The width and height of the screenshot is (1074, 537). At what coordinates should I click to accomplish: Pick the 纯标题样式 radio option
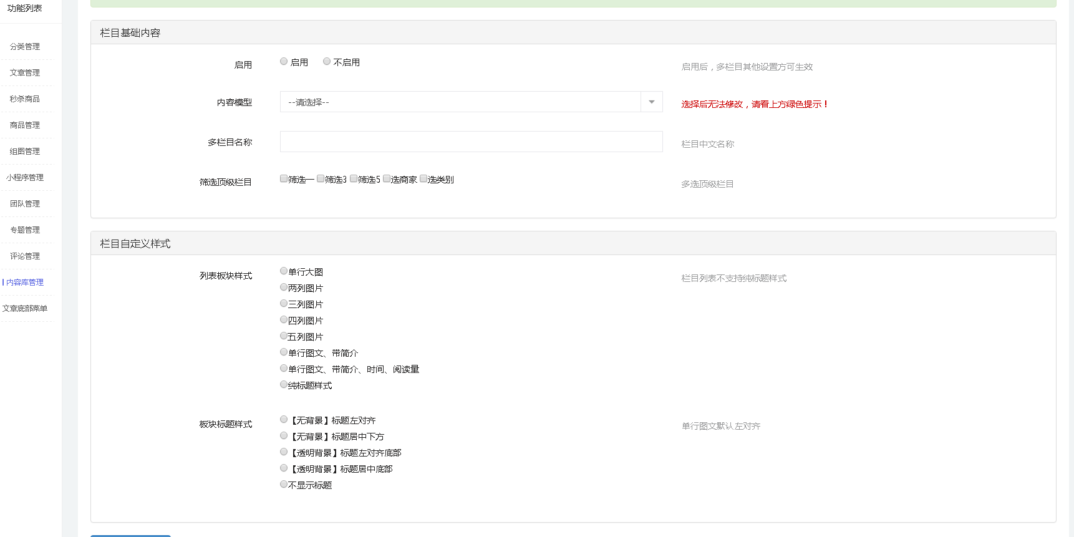[284, 385]
